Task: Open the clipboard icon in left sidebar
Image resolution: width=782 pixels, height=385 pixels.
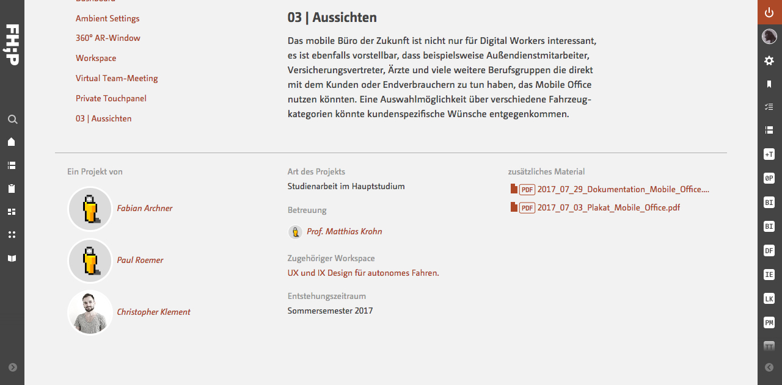Action: 12,189
